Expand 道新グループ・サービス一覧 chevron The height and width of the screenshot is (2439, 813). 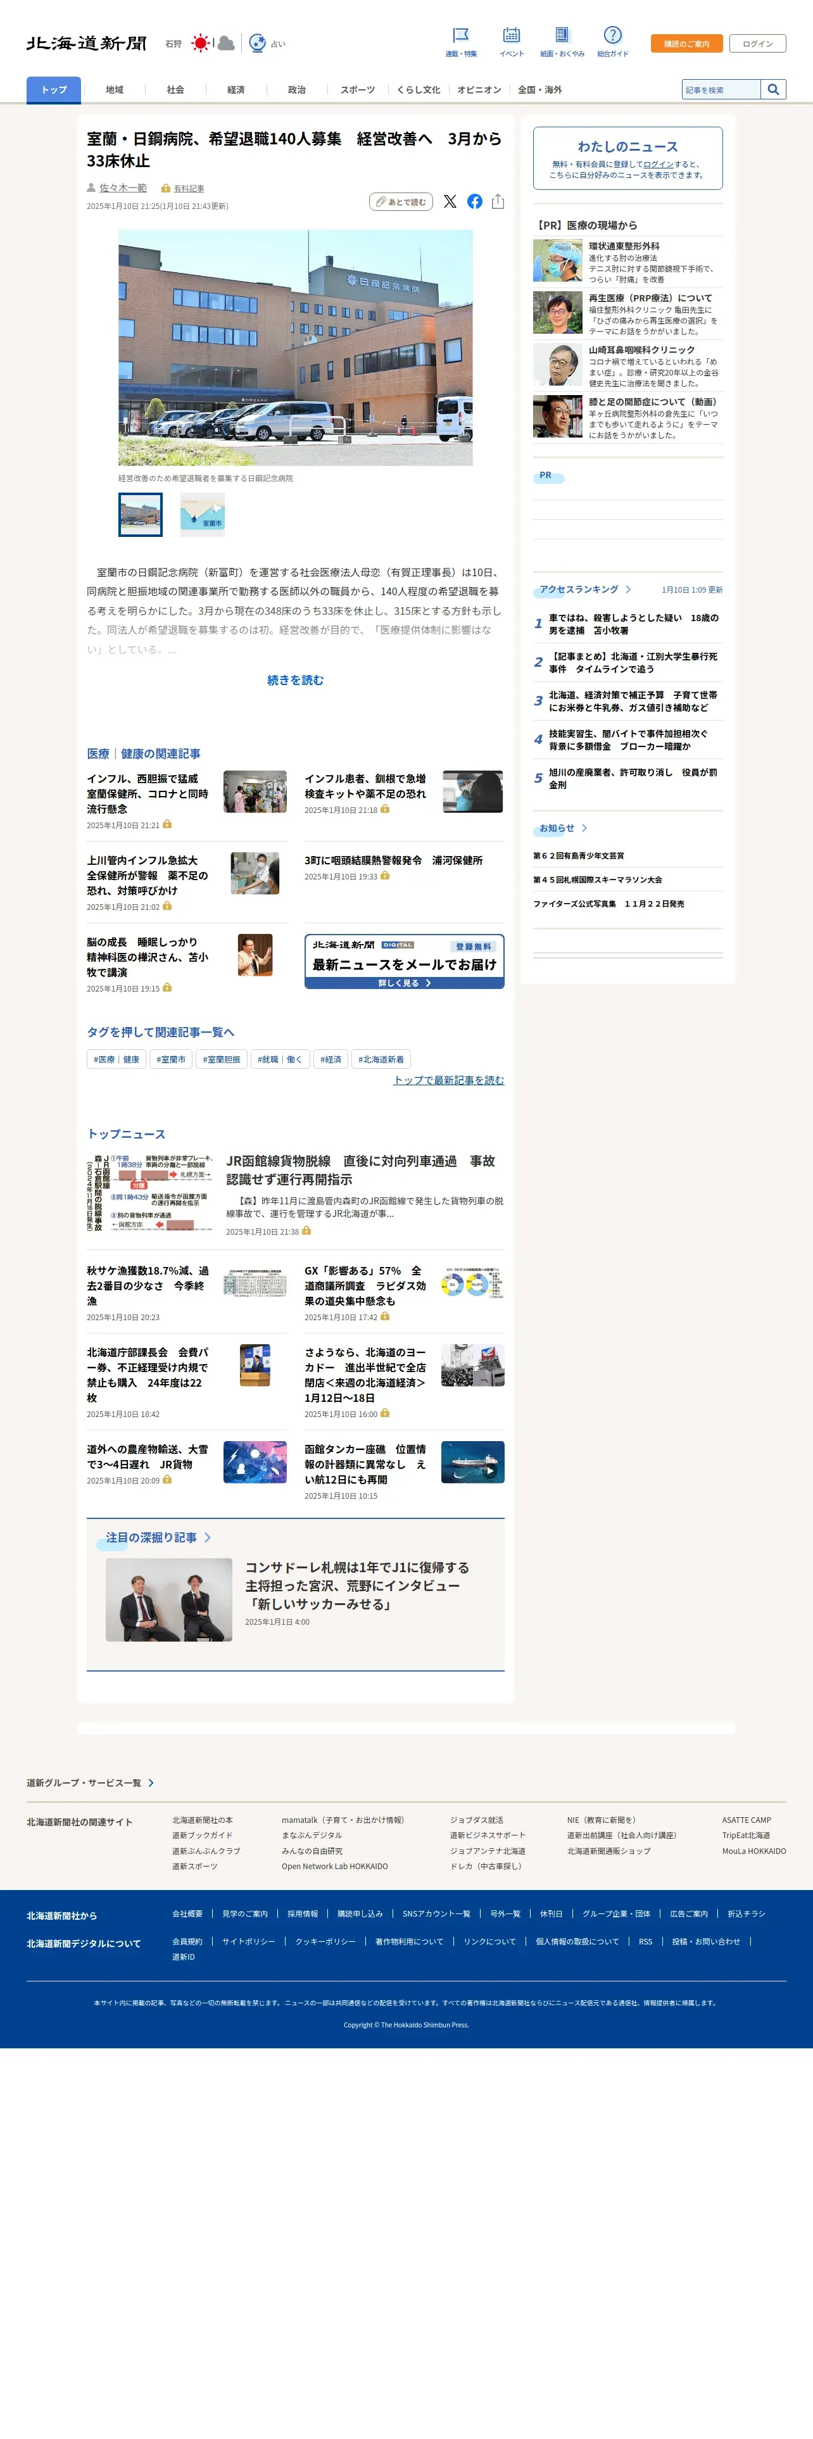point(90,1783)
